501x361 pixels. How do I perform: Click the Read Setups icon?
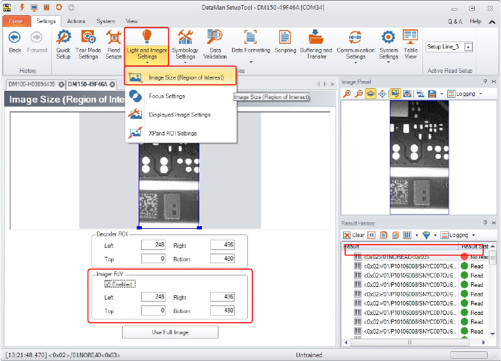(x=114, y=44)
